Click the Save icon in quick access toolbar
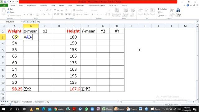This screenshot has height=112, width=199. tap(5, 2)
